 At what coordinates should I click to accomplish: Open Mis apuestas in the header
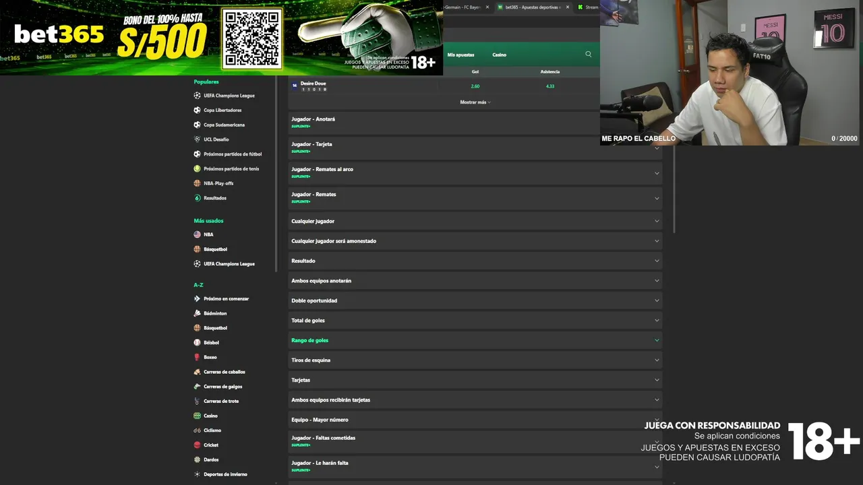click(x=460, y=55)
